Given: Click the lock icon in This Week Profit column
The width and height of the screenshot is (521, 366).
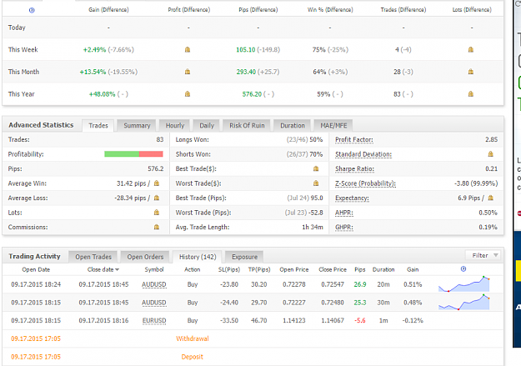Looking at the screenshot, I should pyautogui.click(x=188, y=49).
